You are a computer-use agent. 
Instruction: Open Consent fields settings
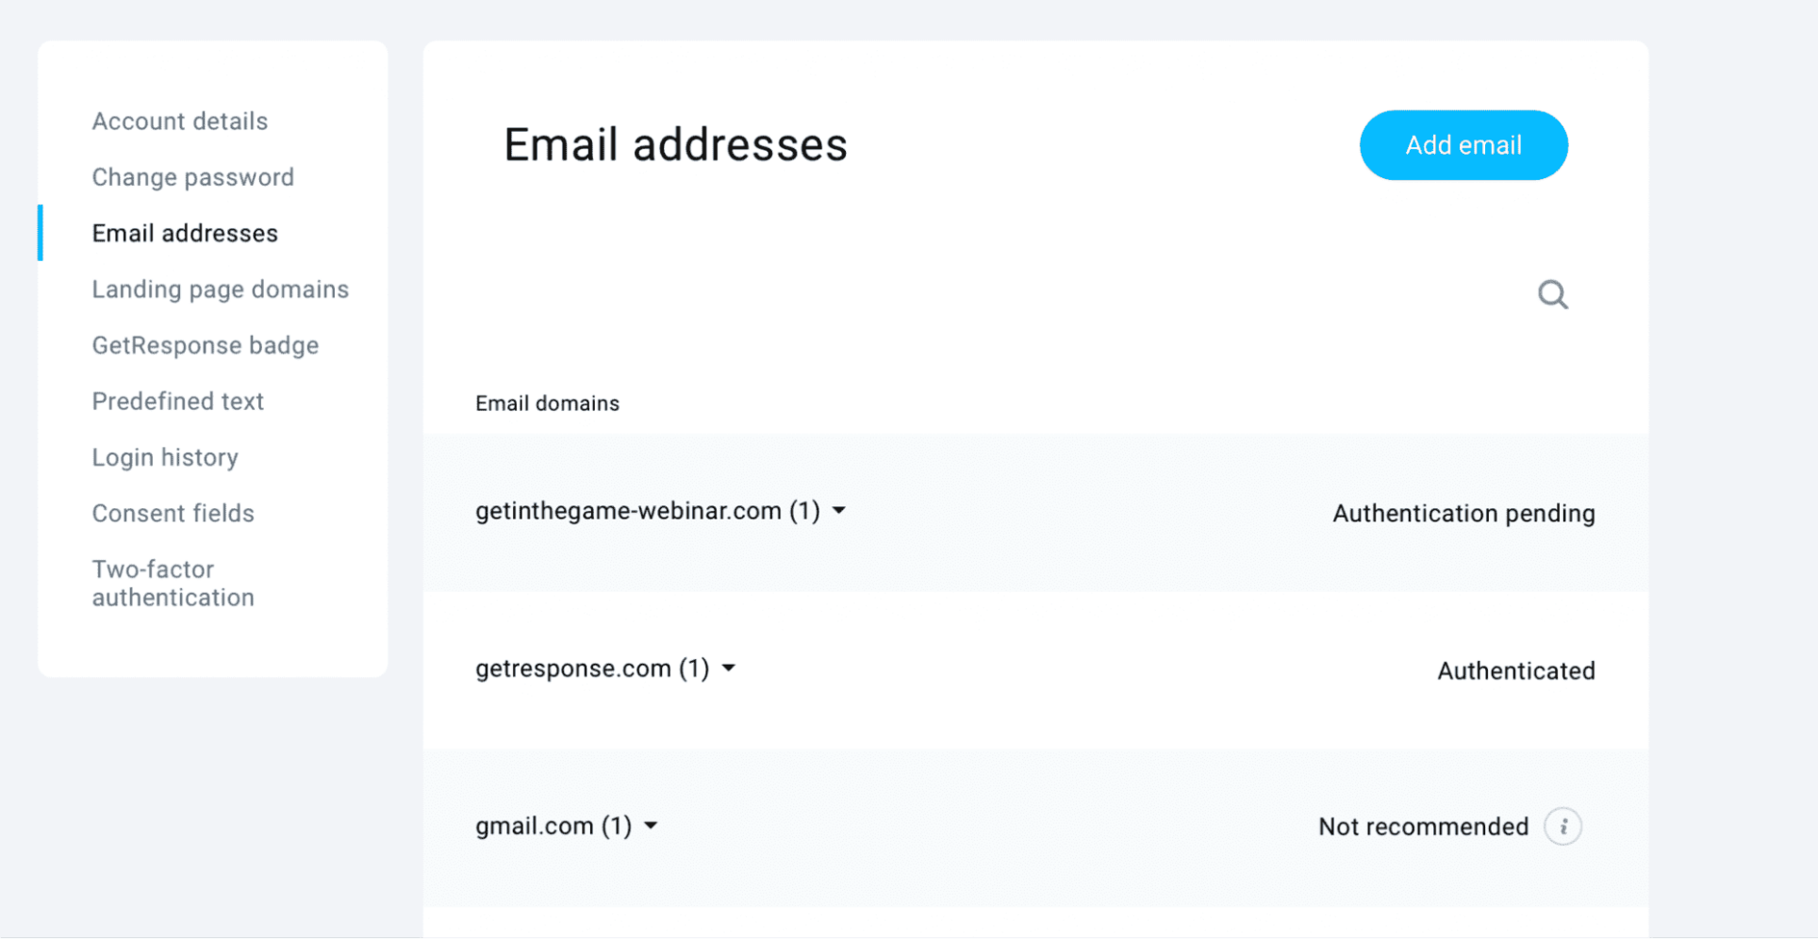173,513
